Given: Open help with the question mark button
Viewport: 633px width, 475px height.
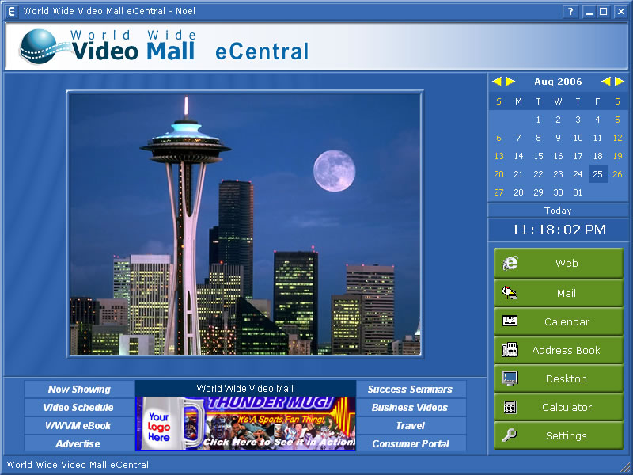Looking at the screenshot, I should tap(570, 12).
